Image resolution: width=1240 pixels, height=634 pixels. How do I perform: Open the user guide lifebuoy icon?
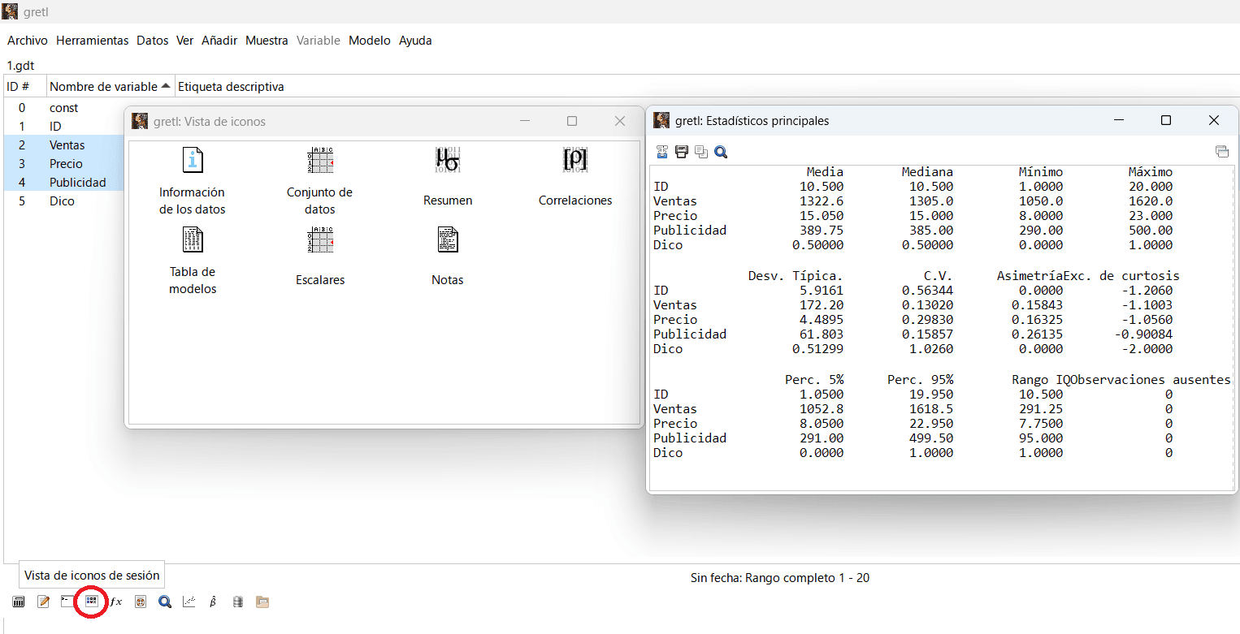coord(141,602)
